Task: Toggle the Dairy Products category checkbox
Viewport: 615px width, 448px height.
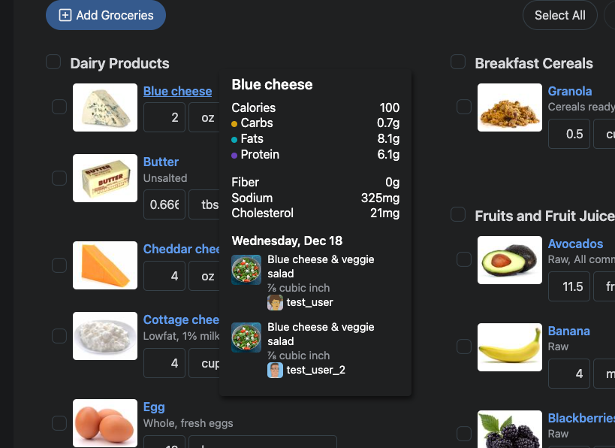Action: pyautogui.click(x=53, y=62)
